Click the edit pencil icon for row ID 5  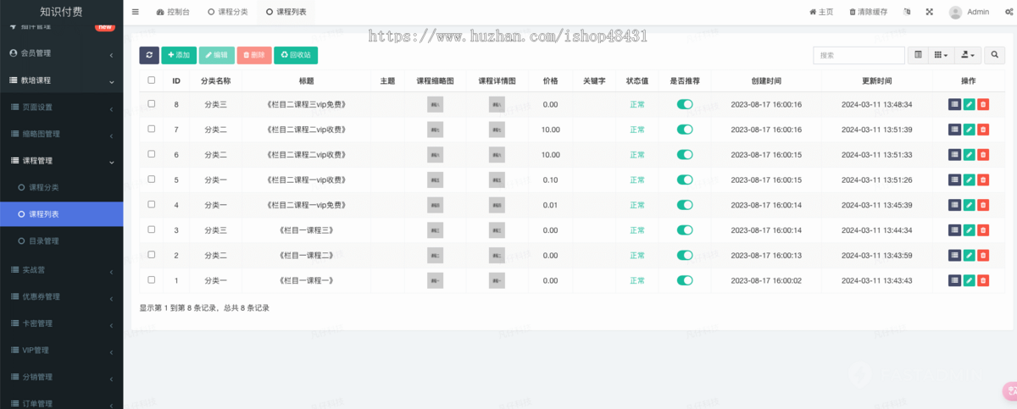[x=969, y=180]
